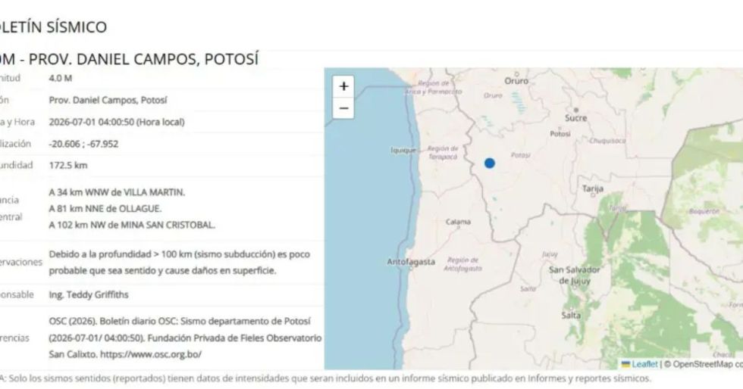The width and height of the screenshot is (743, 389).
Task: Open the OpenStreetMap copyright link
Action: [707, 364]
